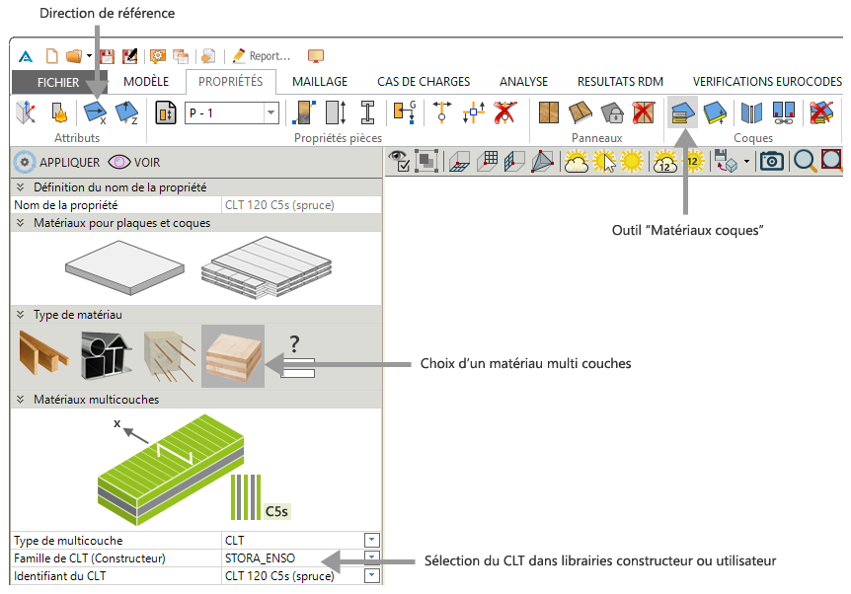Select the fire attribute tool
The width and height of the screenshot is (851, 594).
point(59,112)
